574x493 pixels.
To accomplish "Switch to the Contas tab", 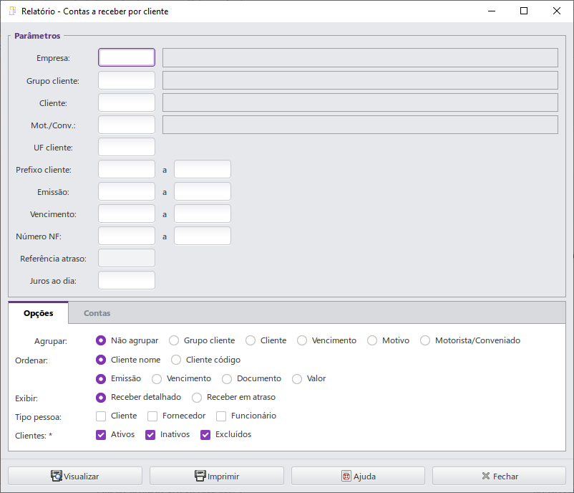I will [x=97, y=313].
